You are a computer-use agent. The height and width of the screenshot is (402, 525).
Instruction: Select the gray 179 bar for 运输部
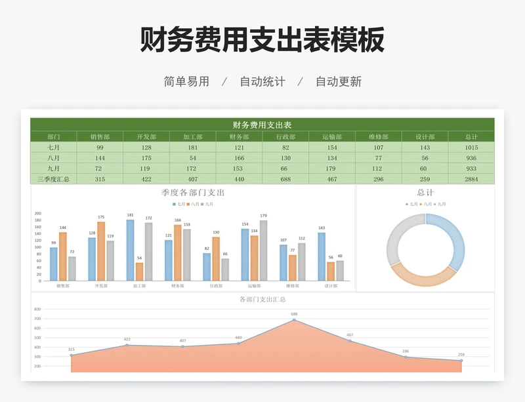(x=264, y=251)
